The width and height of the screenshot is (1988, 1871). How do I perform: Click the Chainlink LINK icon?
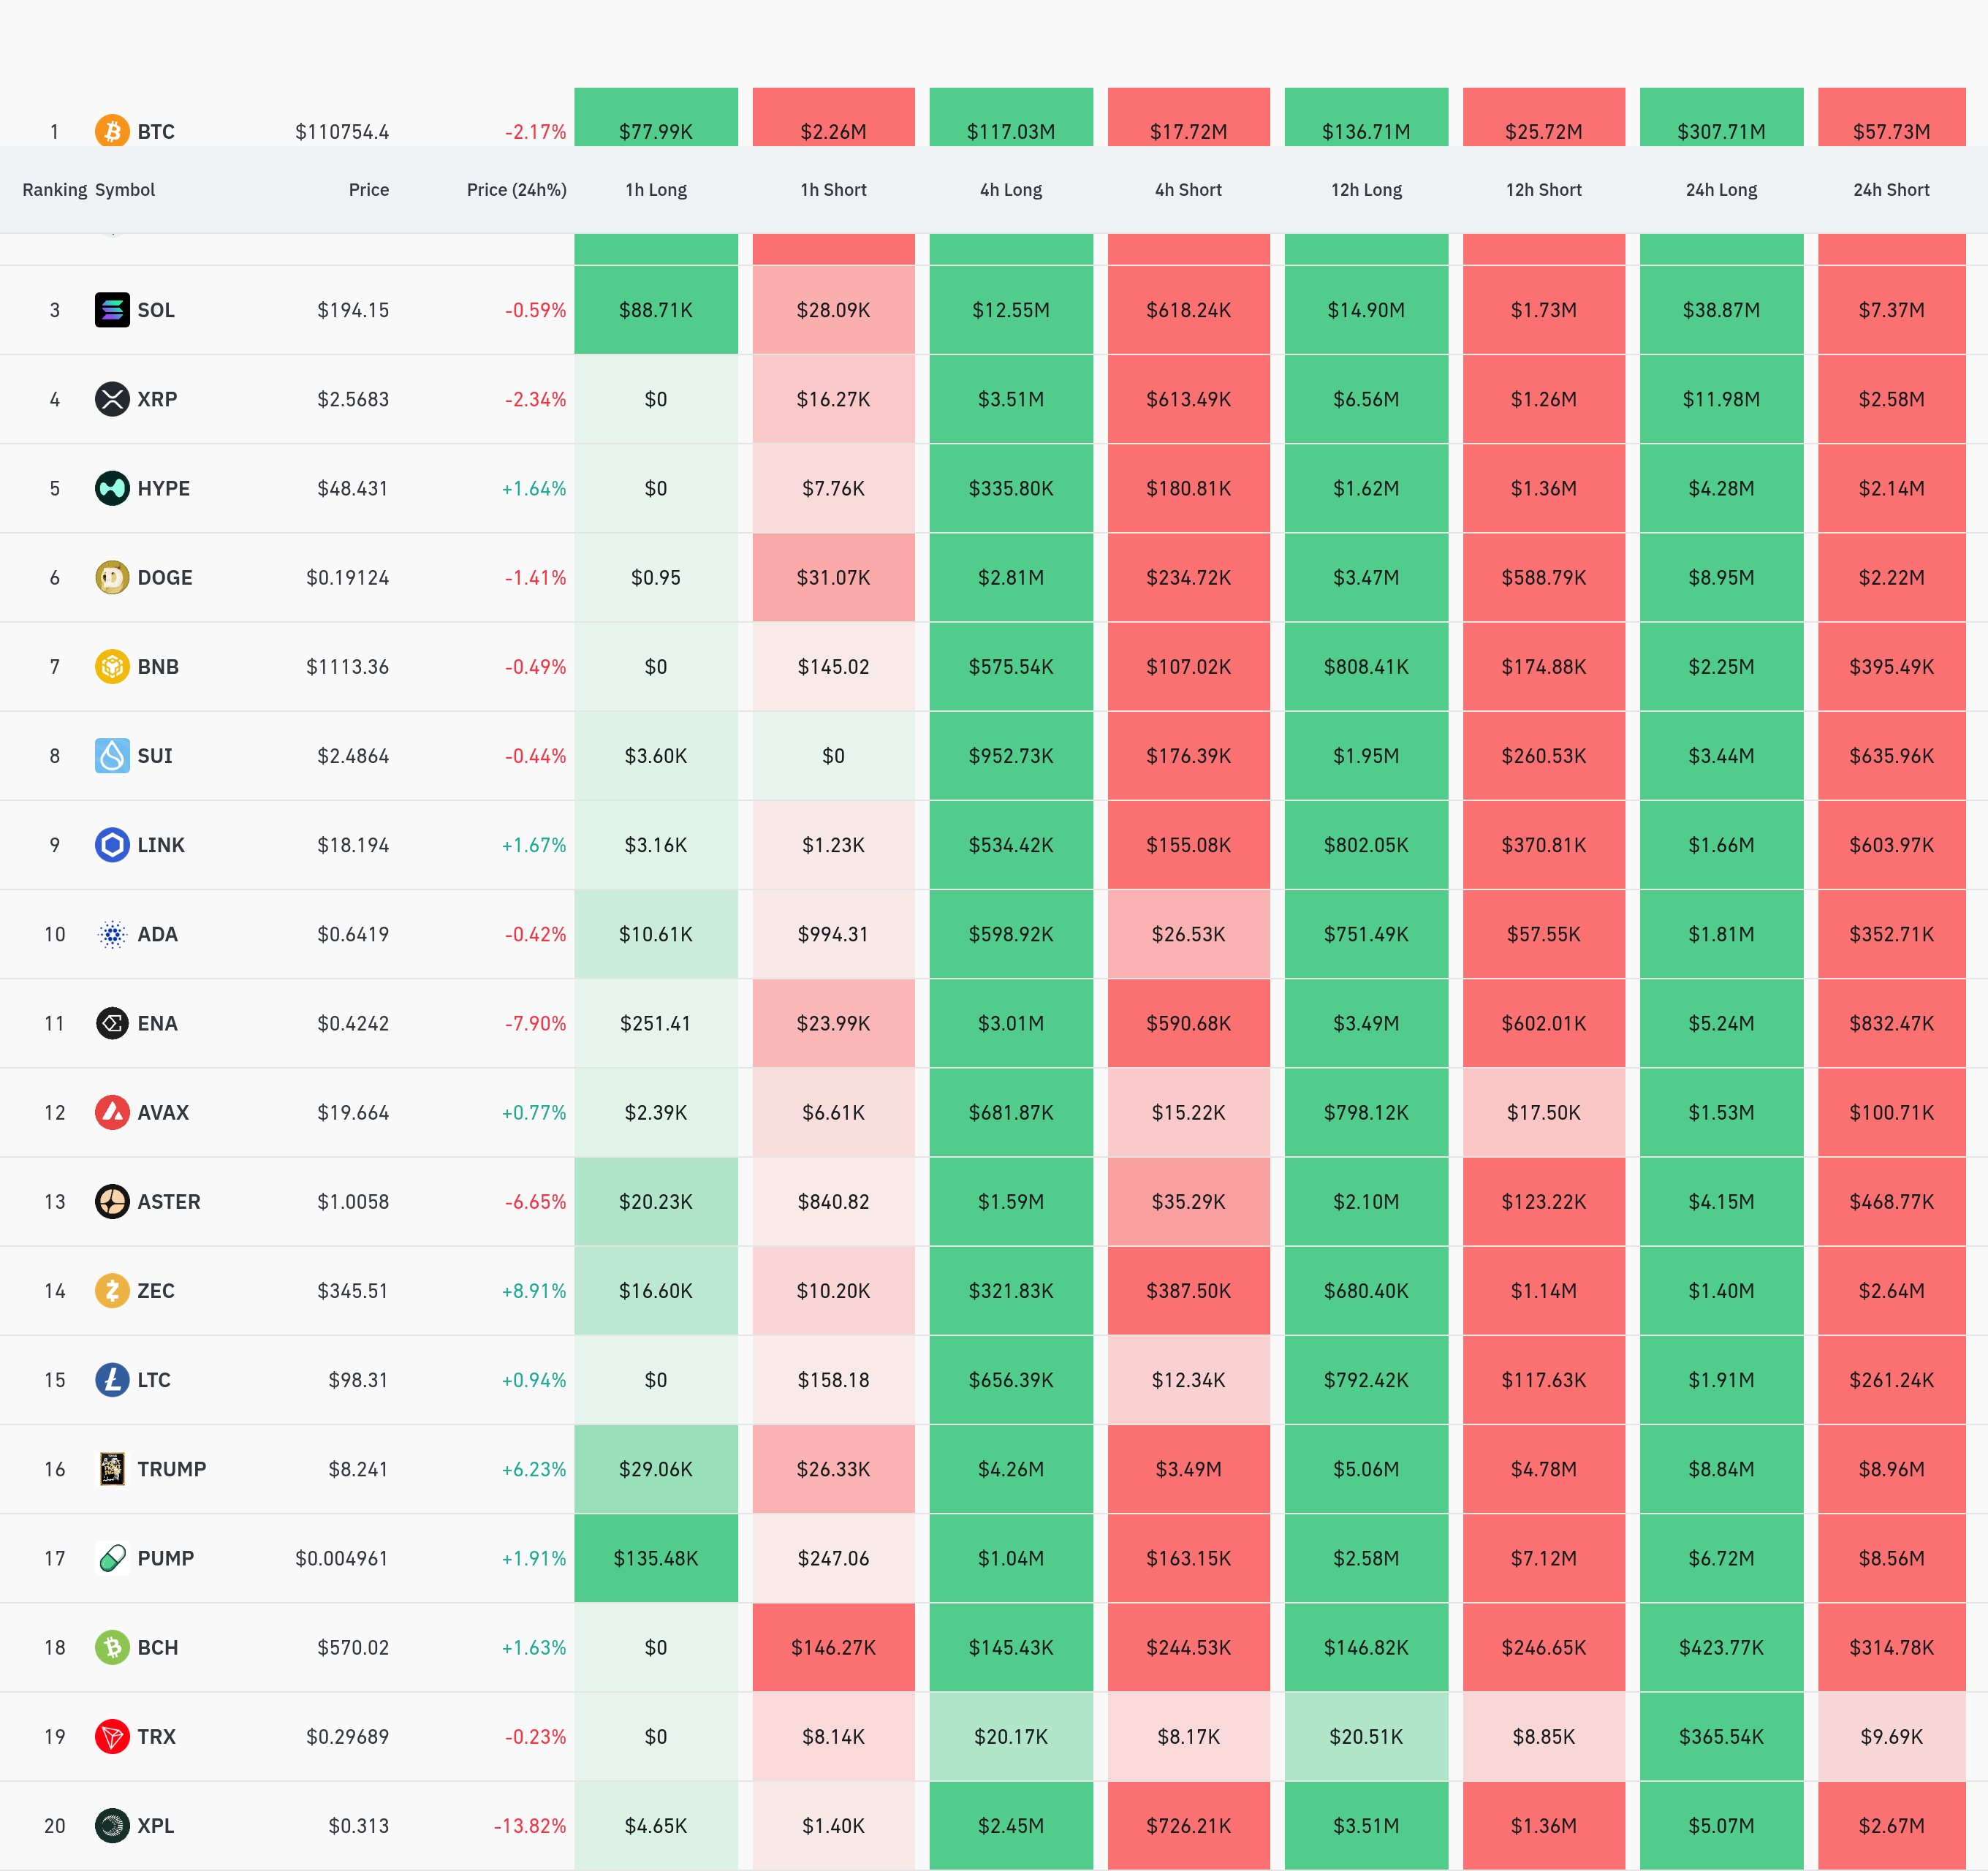tap(112, 845)
